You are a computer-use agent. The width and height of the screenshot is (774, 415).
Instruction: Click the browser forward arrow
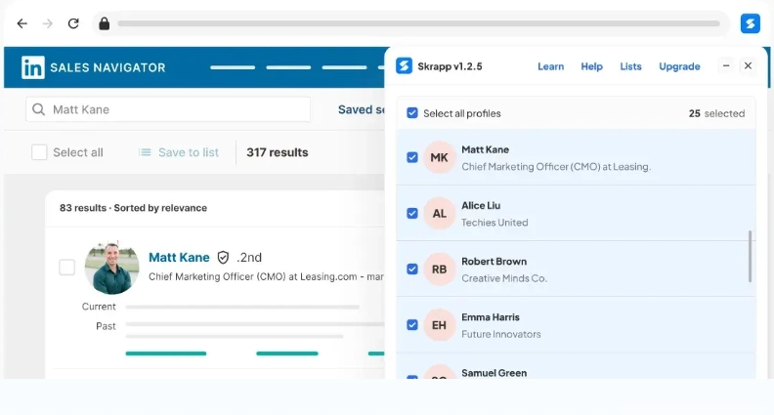[47, 23]
